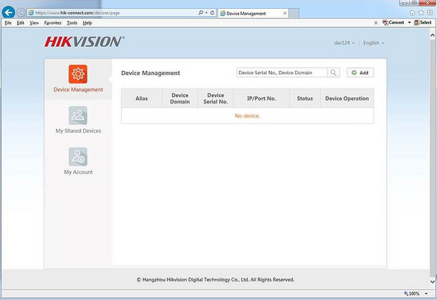This screenshot has width=437, height=300.
Task: Open the View menu
Action: pos(34,22)
